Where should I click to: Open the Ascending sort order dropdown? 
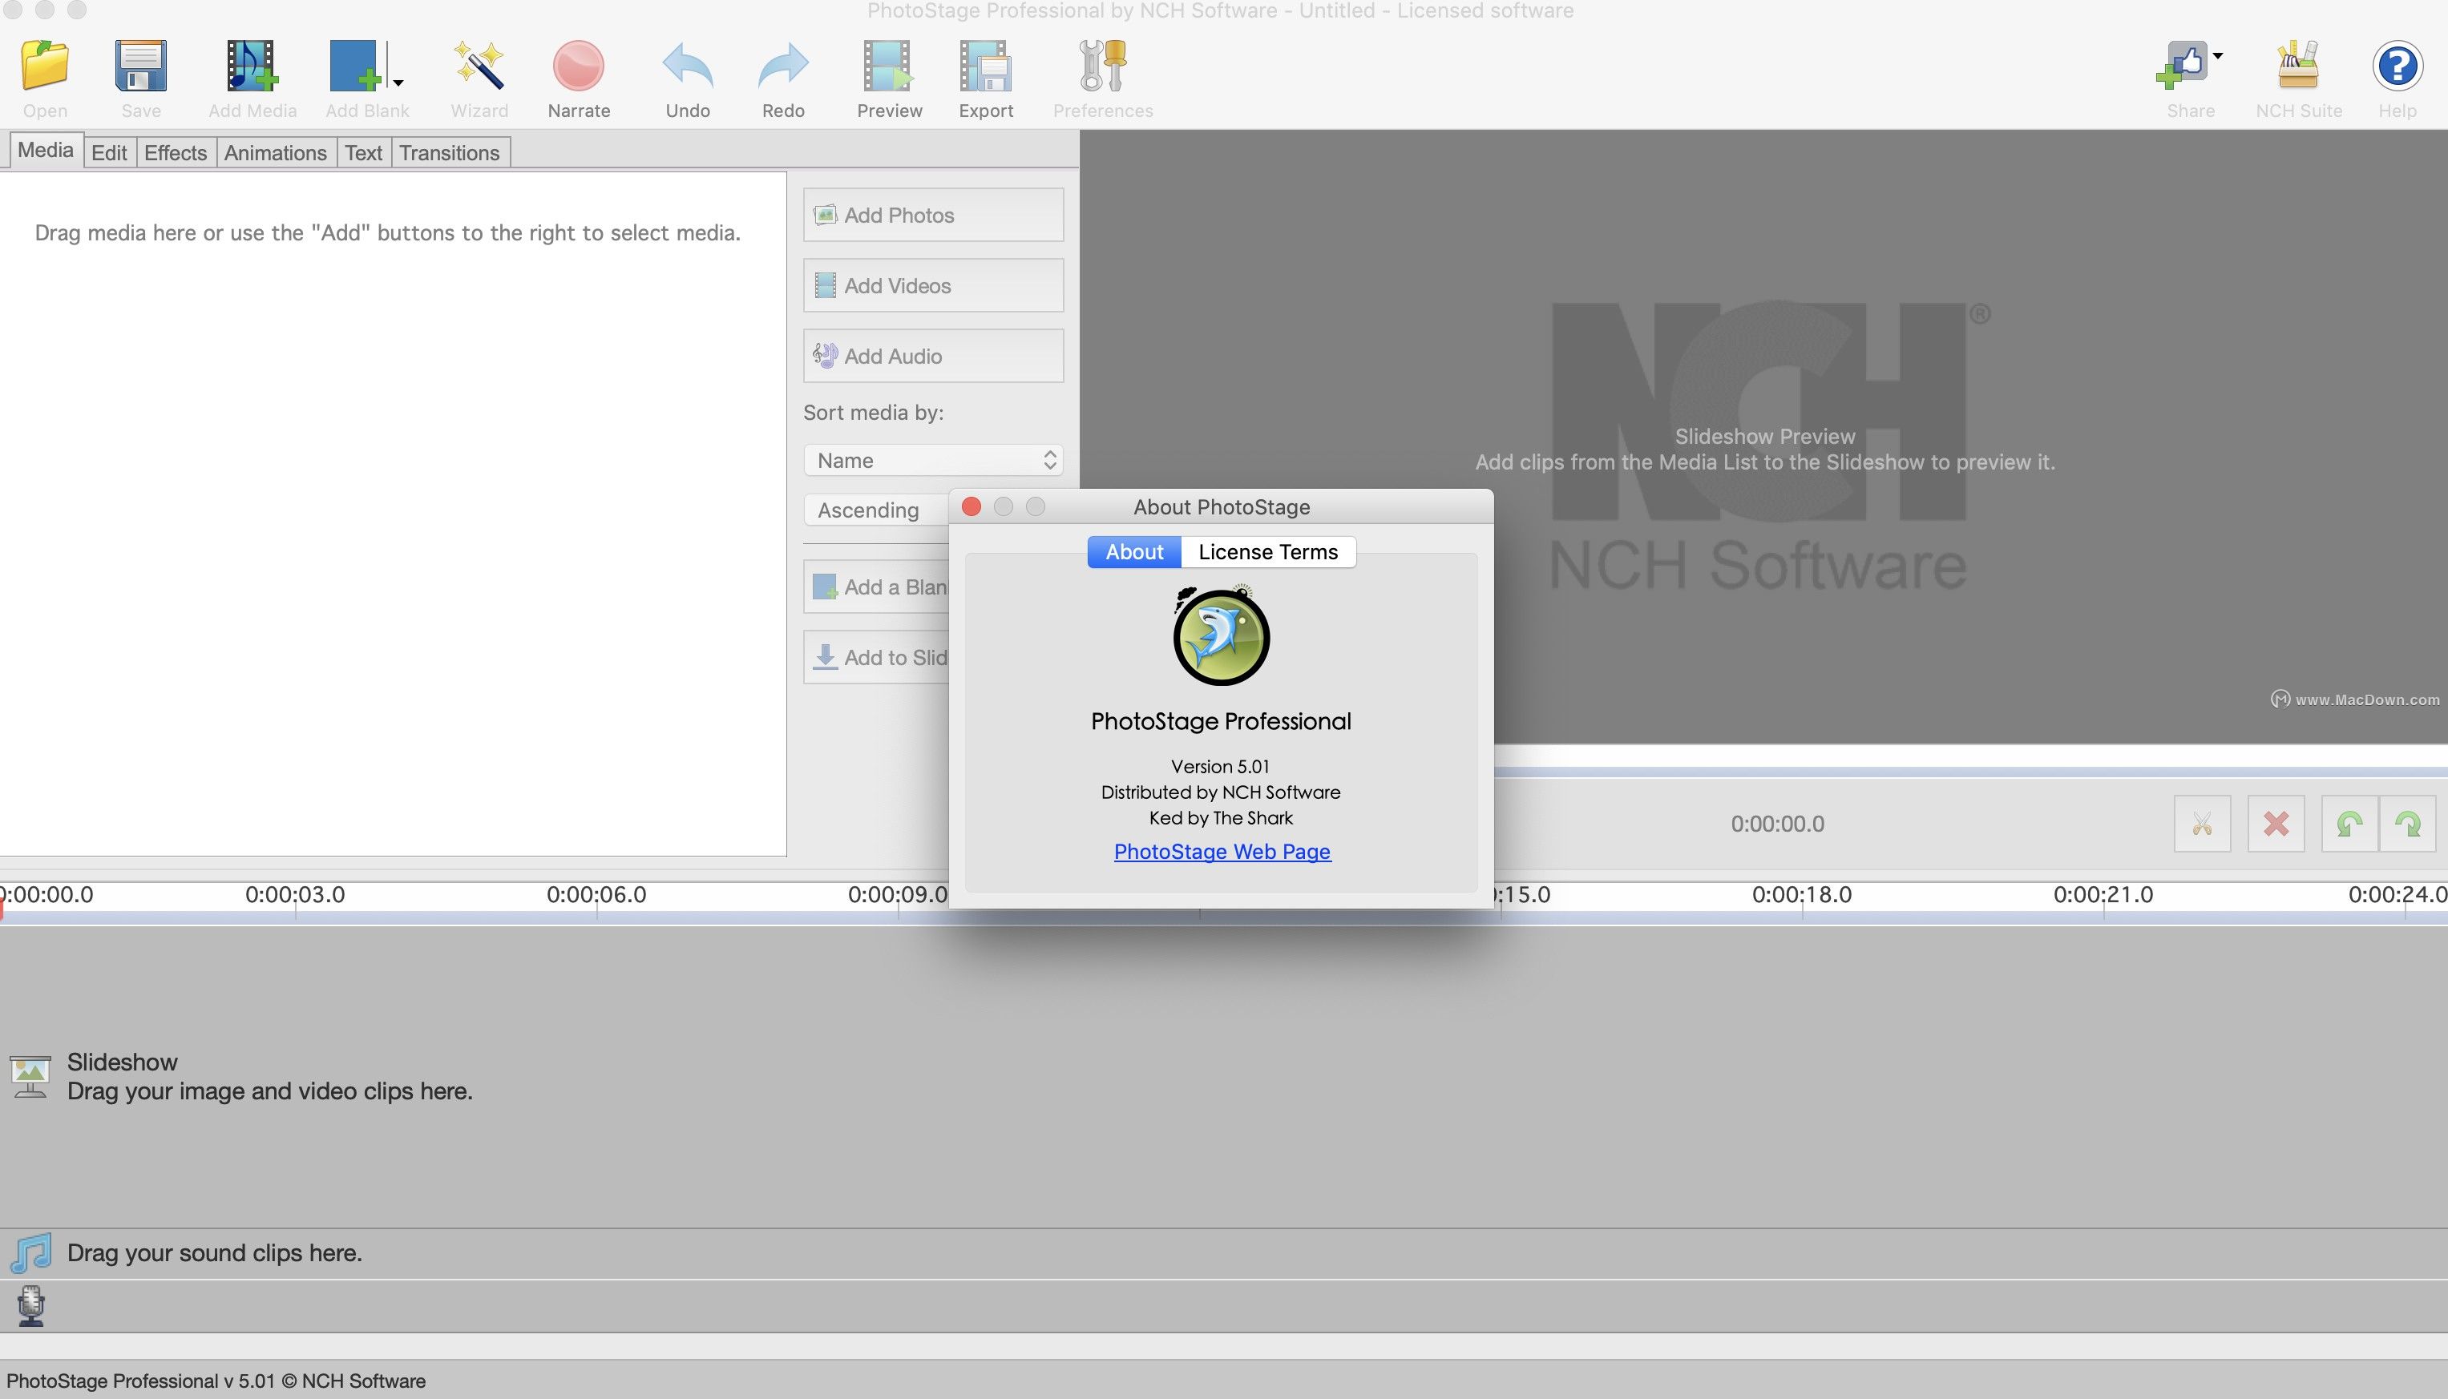coord(877,510)
